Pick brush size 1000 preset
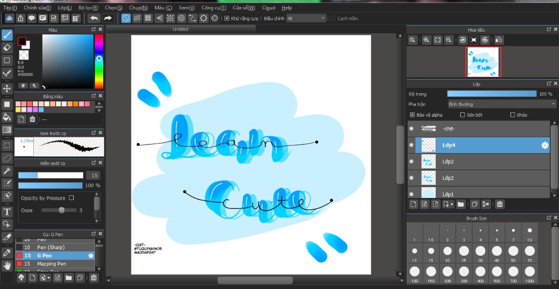 click(x=530, y=274)
